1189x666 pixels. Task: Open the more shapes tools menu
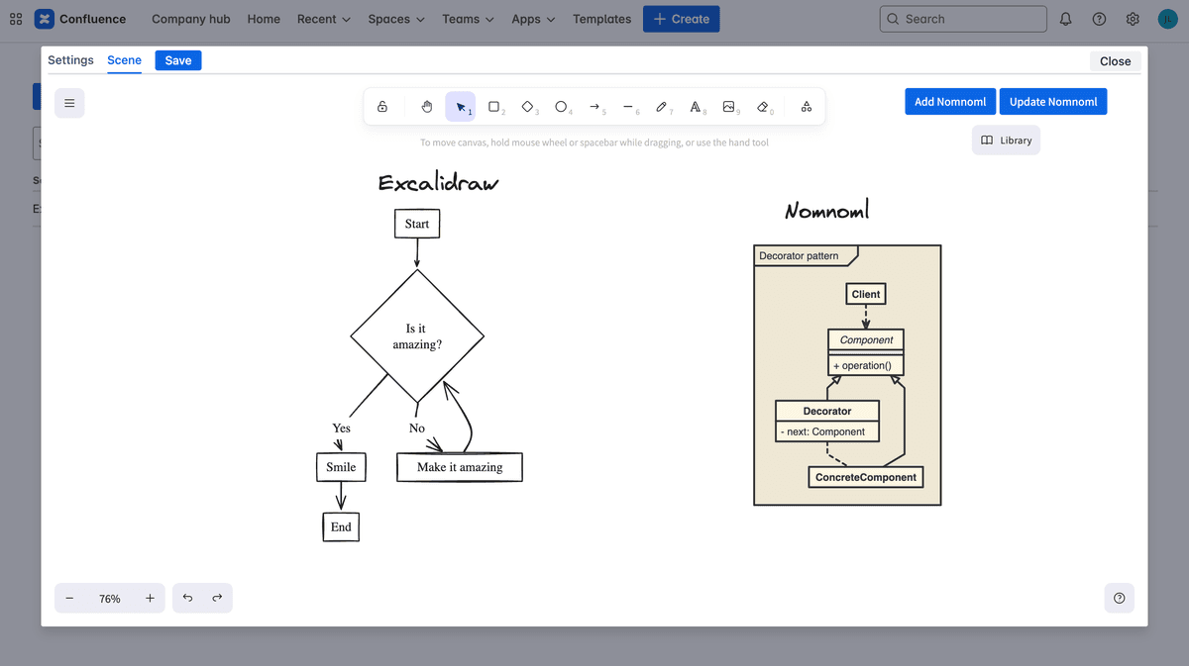[x=807, y=107]
